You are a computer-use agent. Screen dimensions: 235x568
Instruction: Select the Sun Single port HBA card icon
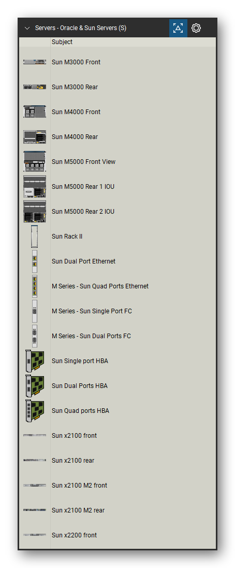pos(35,361)
